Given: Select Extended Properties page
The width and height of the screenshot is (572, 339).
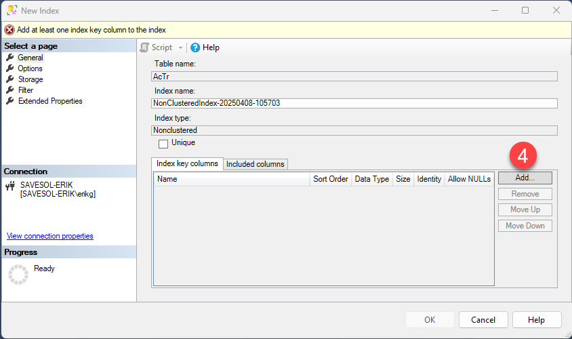Looking at the screenshot, I should [x=50, y=101].
